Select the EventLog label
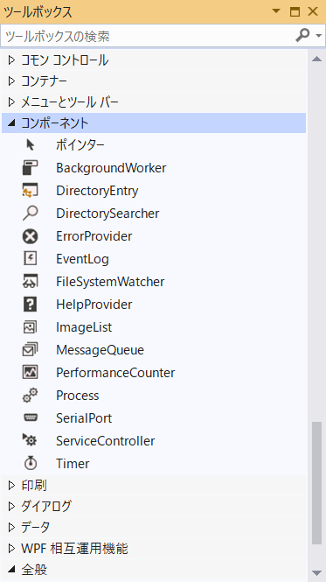The image size is (326, 582). (82, 259)
